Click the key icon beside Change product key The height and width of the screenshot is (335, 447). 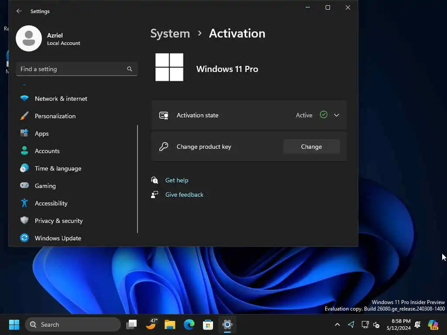coord(164,147)
